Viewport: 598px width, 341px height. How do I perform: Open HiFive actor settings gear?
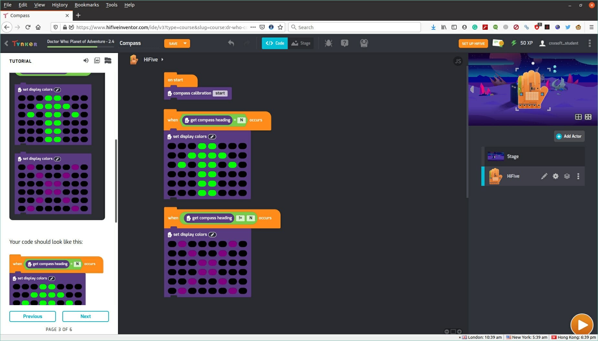[556, 176]
